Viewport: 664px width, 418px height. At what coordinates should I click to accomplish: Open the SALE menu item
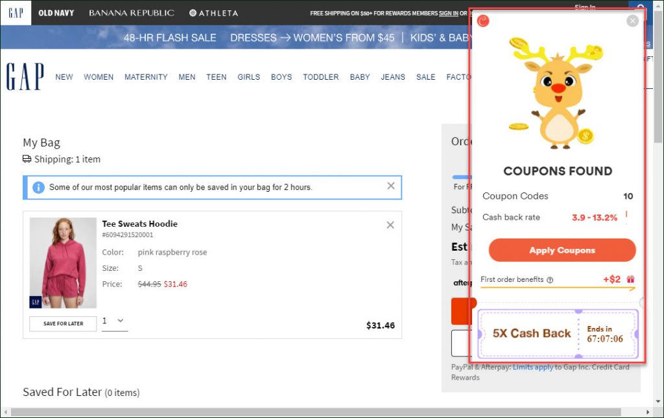pos(425,77)
